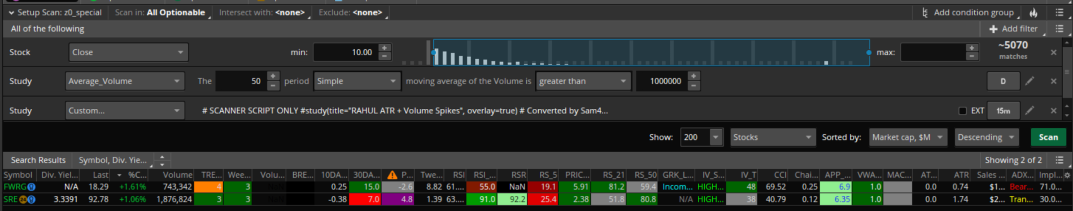Delete the Average_Volume study filter

tap(1053, 81)
